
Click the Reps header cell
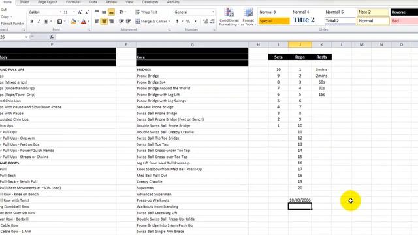pyautogui.click(x=300, y=57)
